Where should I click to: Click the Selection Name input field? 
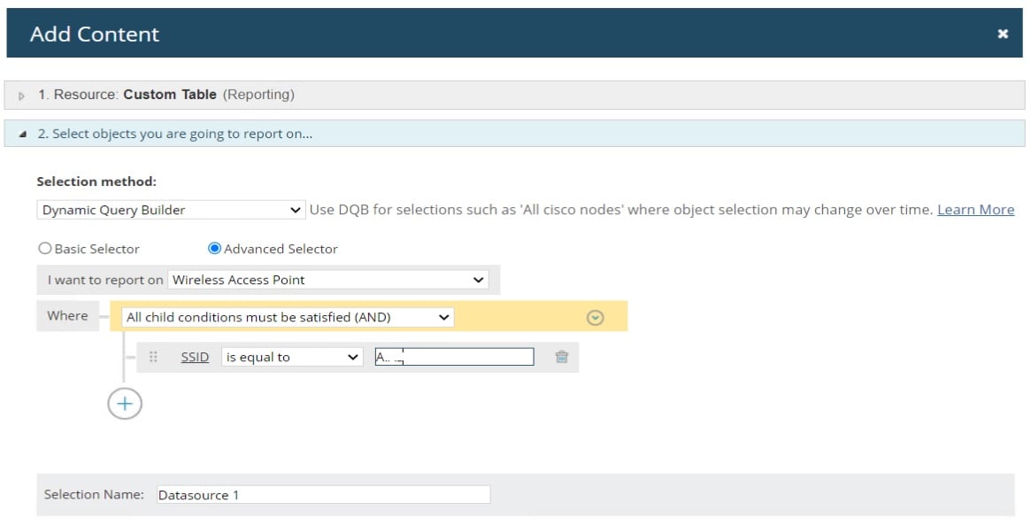[x=323, y=495]
